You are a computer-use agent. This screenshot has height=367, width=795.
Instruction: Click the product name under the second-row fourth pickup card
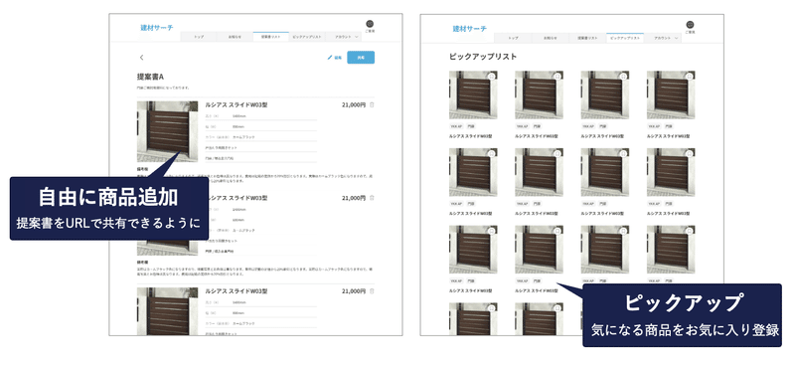(668, 214)
